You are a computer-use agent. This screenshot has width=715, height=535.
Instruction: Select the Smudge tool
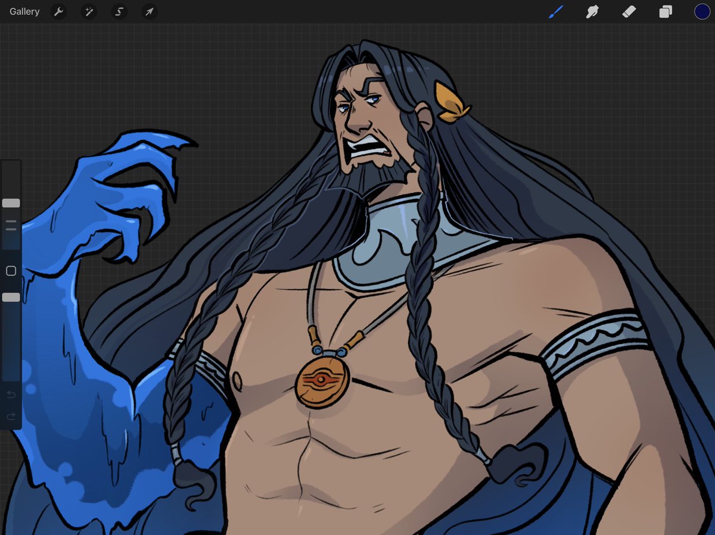592,11
